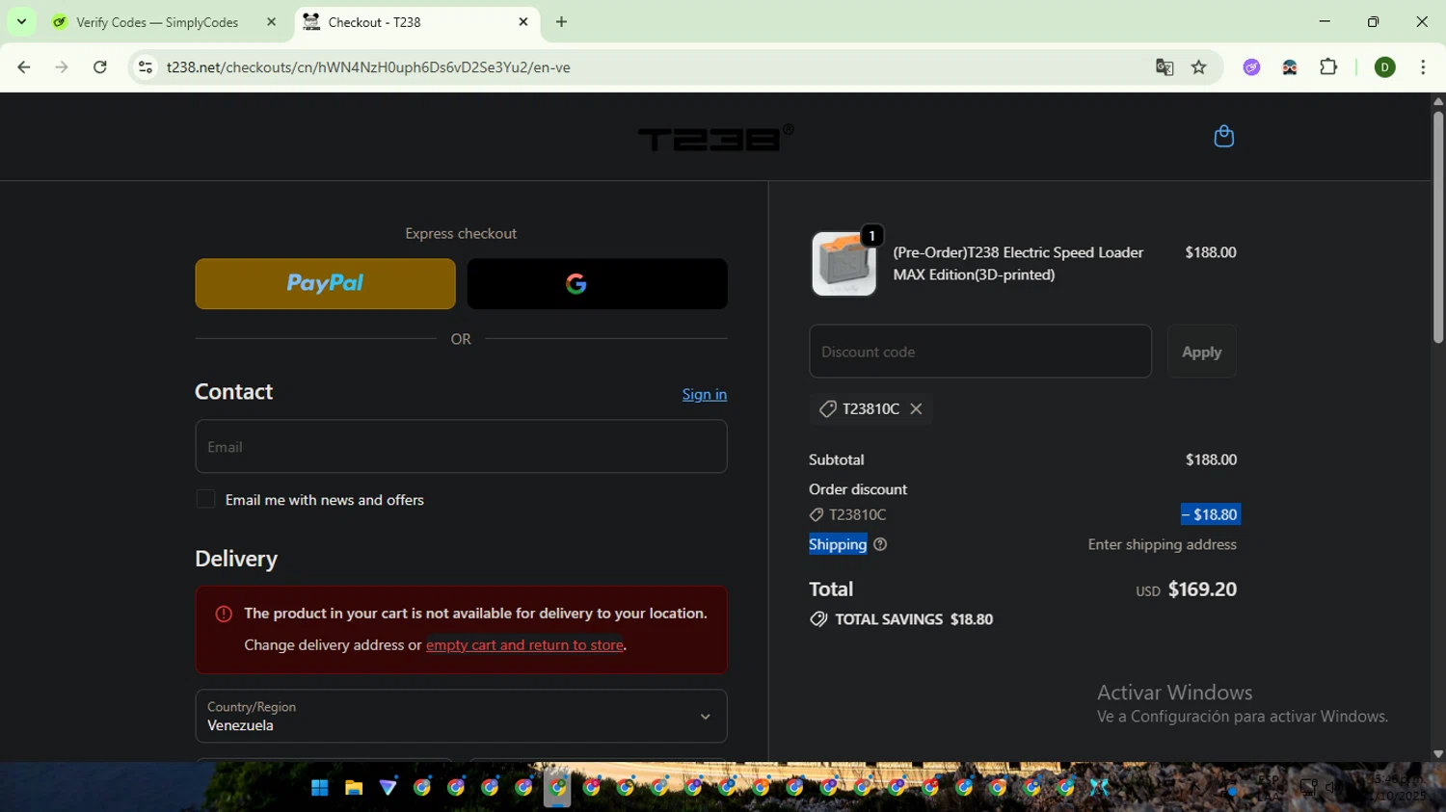Open the Country/Region dropdown
Viewport: 1446px width, 812px height.
tap(461, 716)
